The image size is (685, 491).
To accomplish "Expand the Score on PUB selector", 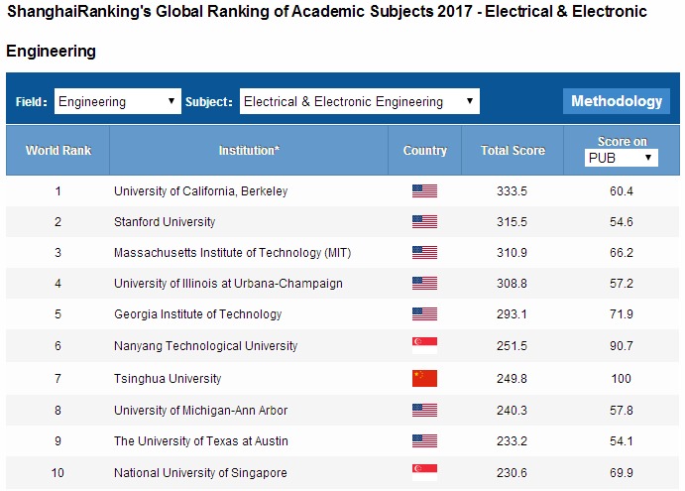I will [x=622, y=158].
